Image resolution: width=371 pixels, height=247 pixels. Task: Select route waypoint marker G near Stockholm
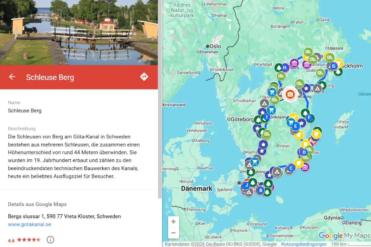[333, 66]
